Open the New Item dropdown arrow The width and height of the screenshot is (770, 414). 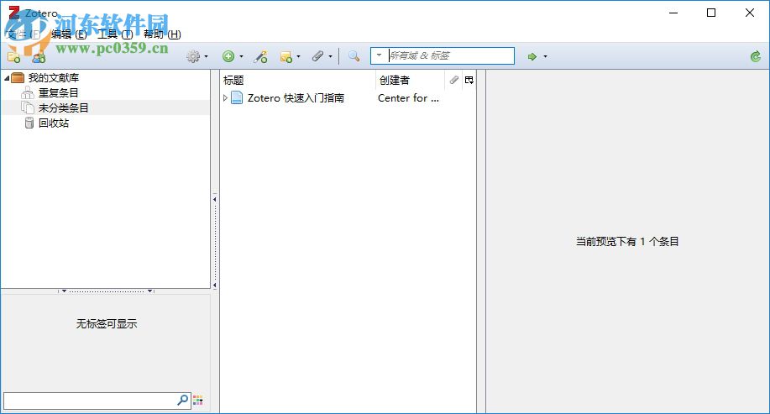point(241,56)
